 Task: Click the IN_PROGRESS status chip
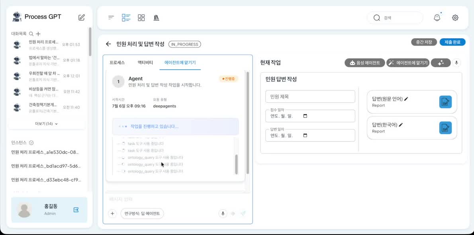(x=185, y=45)
